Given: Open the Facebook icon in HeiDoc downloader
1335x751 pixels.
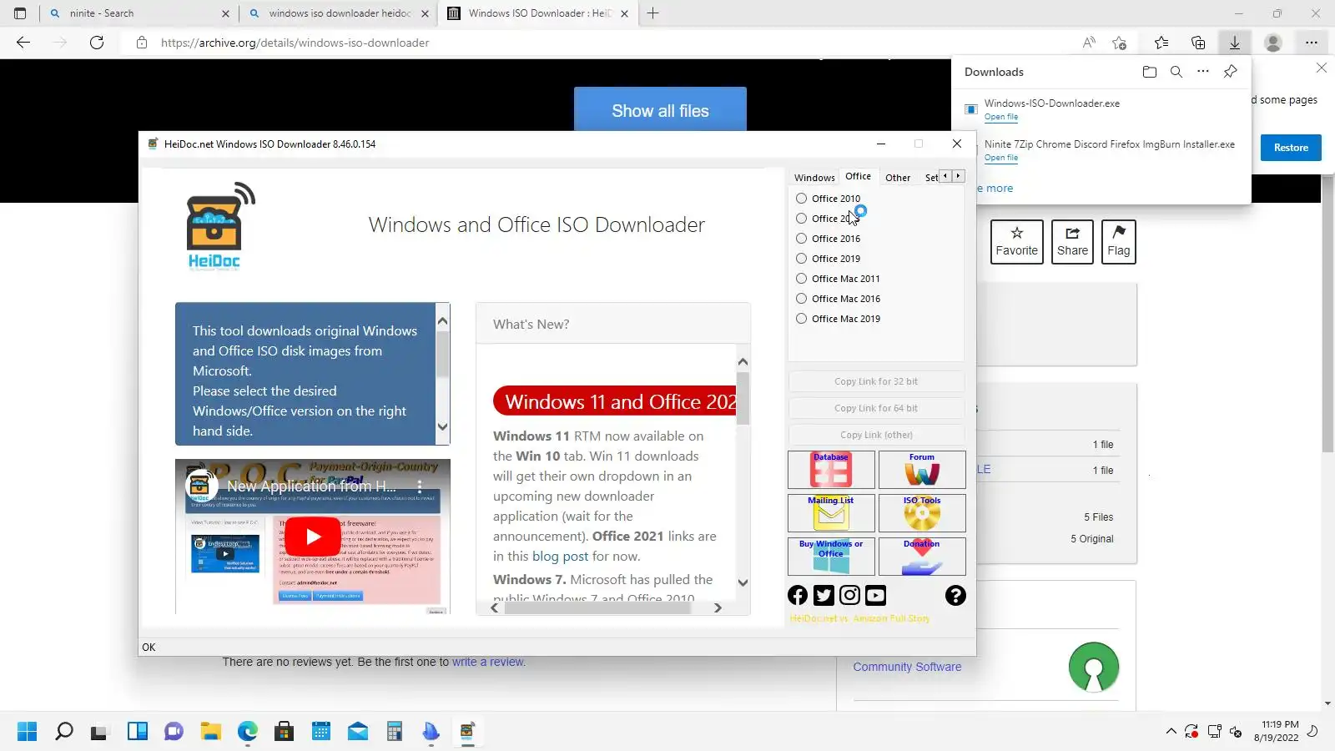Looking at the screenshot, I should [x=798, y=595].
